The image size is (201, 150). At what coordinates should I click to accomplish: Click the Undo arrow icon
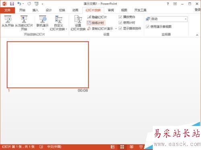[x=19, y=4]
